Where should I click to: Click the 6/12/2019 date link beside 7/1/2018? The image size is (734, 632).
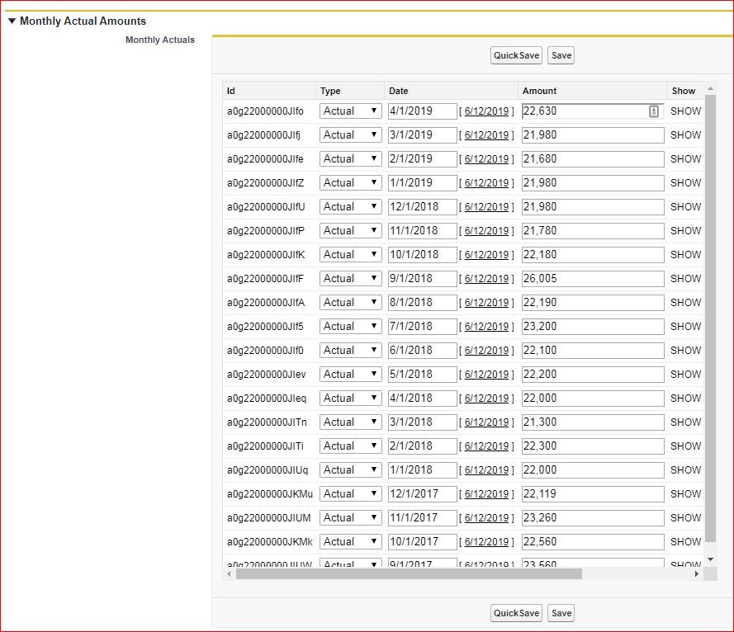[x=486, y=327]
